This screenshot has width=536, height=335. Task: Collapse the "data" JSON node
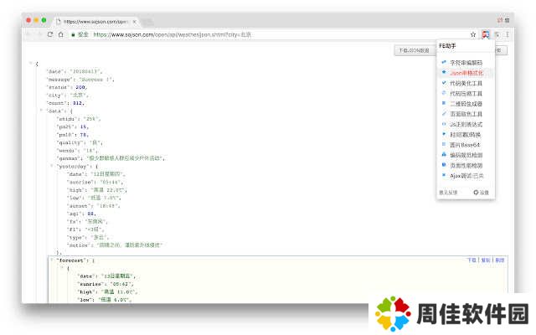(40, 111)
